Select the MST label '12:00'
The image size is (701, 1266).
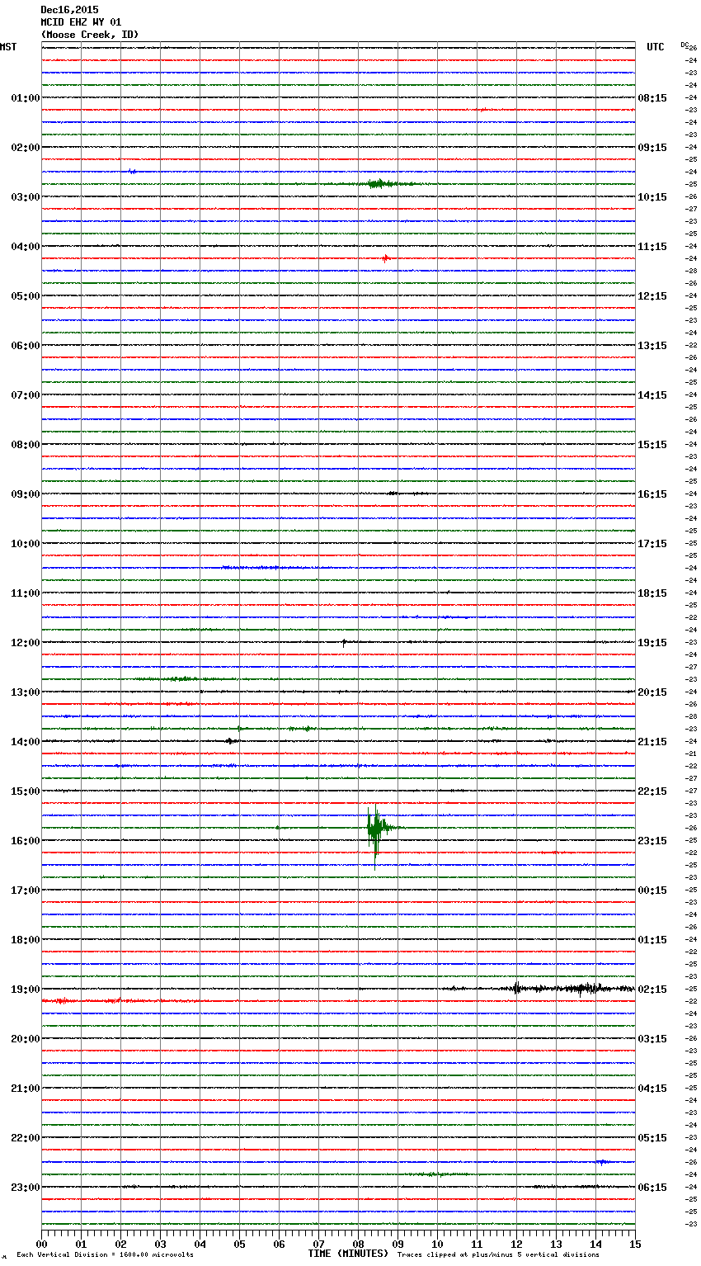tap(25, 643)
